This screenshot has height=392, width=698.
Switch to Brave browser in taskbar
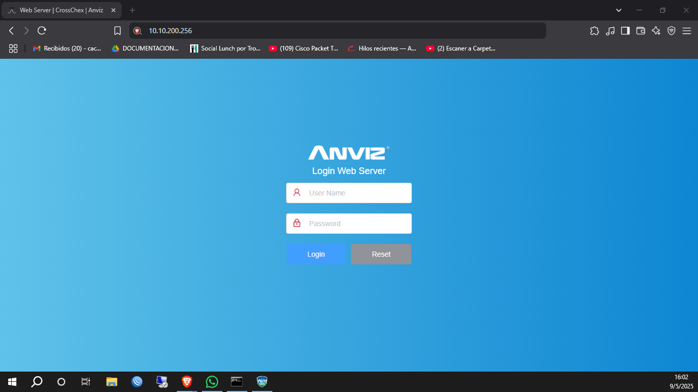187,382
